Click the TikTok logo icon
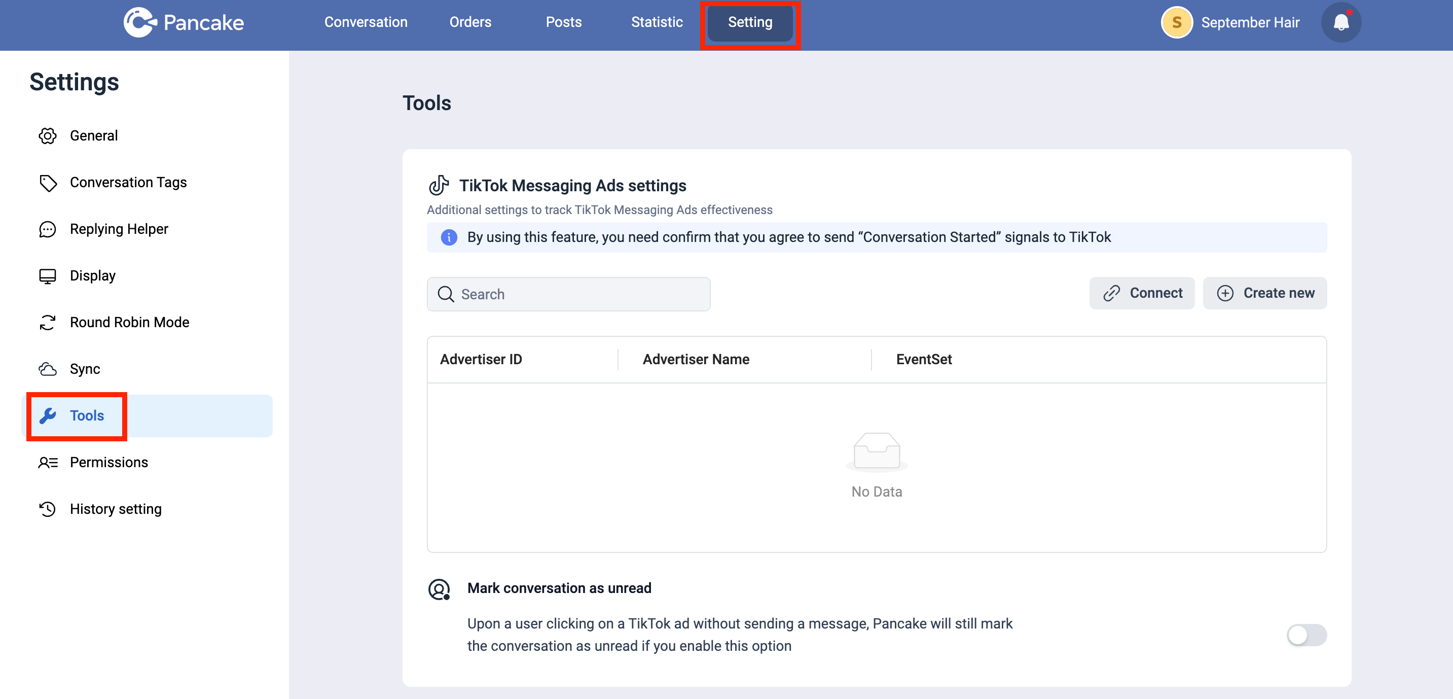The image size is (1453, 699). coord(439,185)
